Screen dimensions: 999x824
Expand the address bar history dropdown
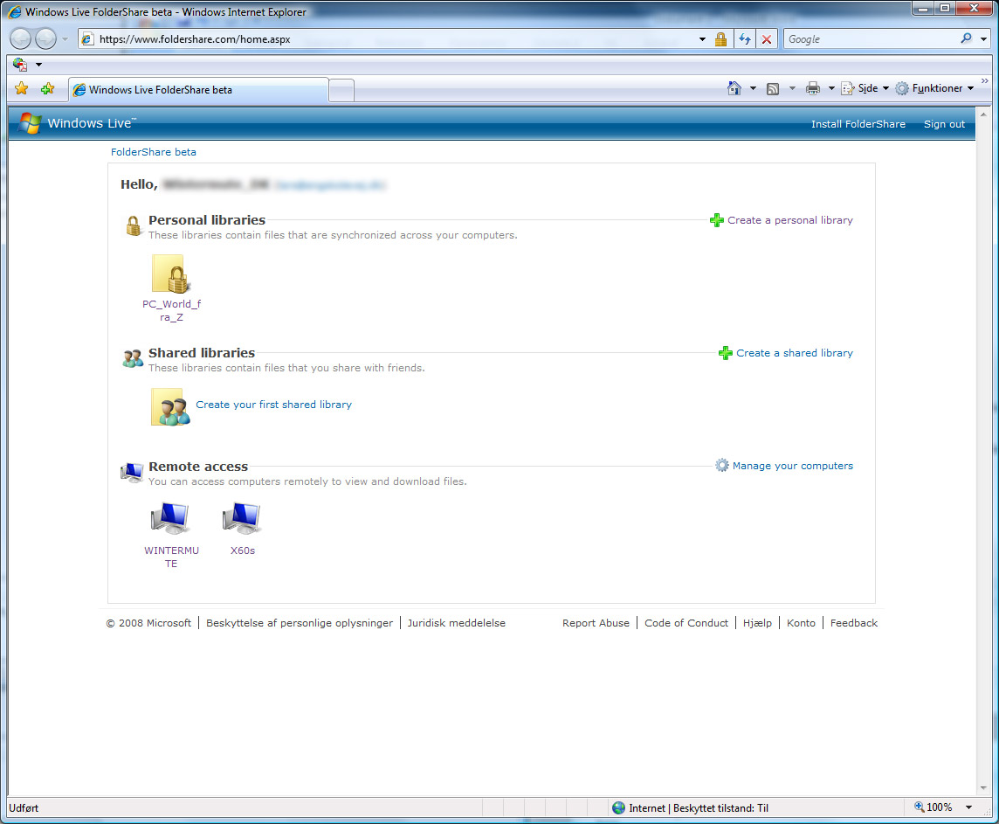(702, 39)
